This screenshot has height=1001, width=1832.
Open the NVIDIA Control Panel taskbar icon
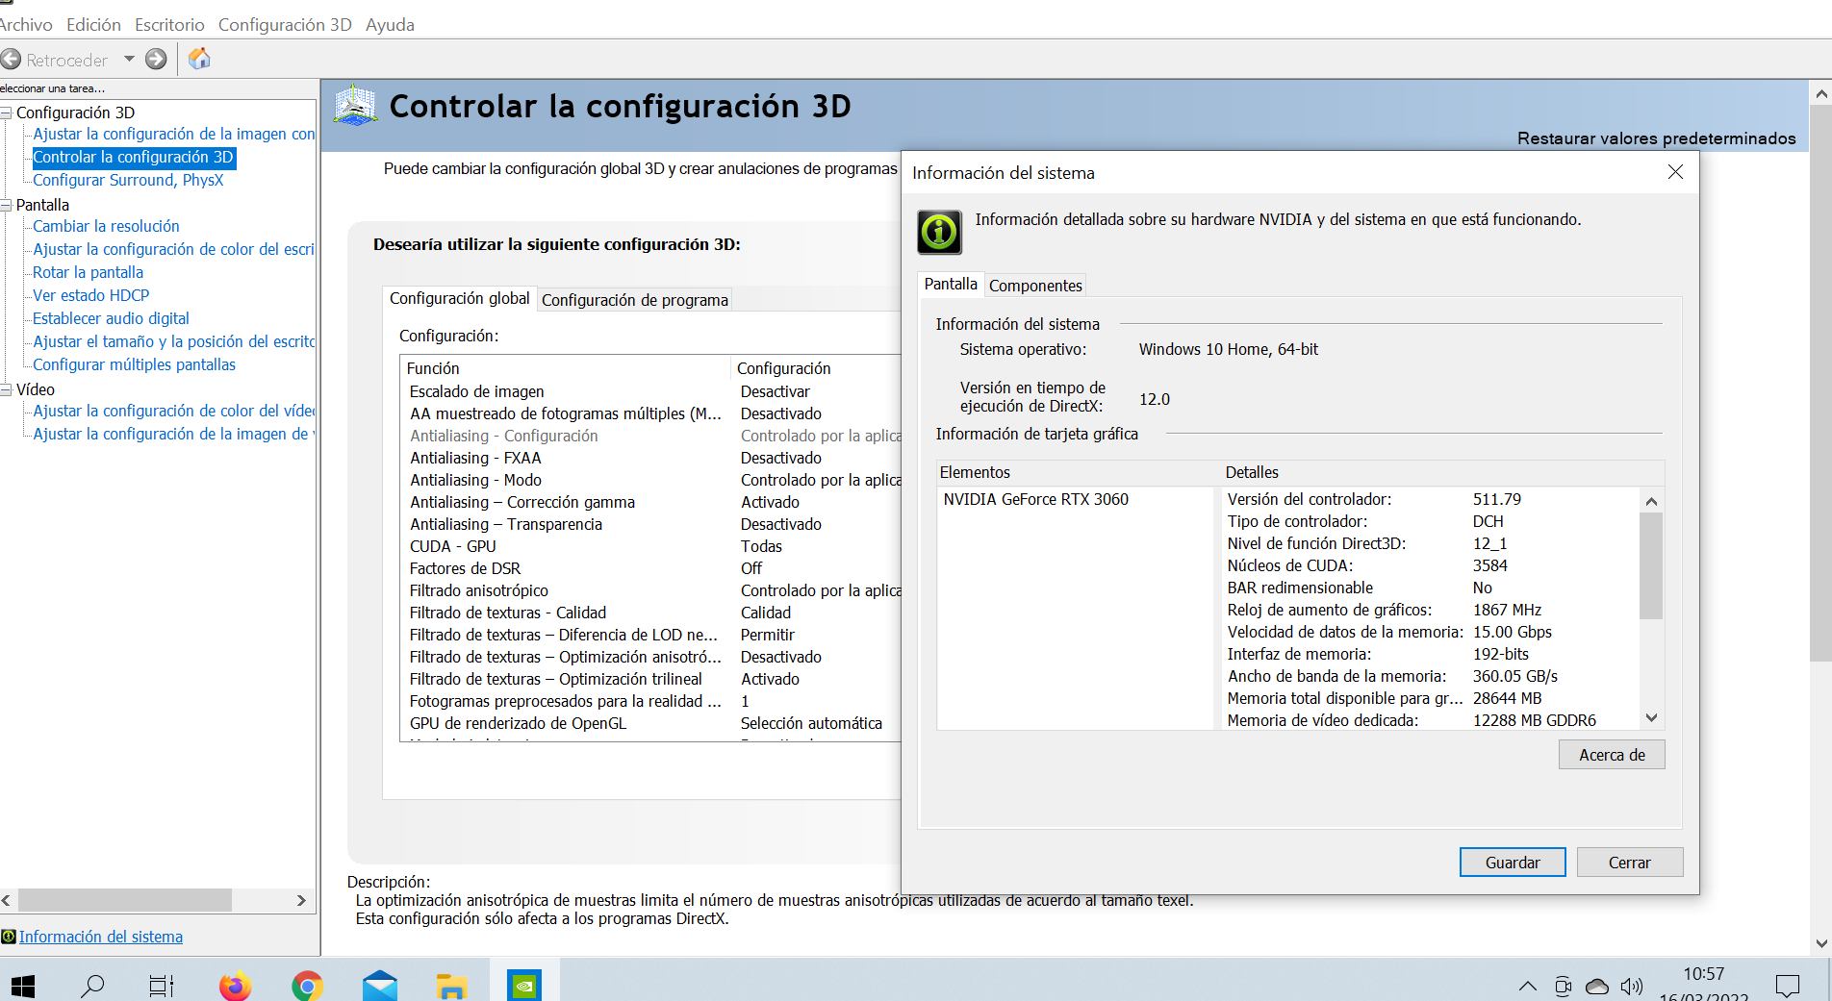[524, 985]
